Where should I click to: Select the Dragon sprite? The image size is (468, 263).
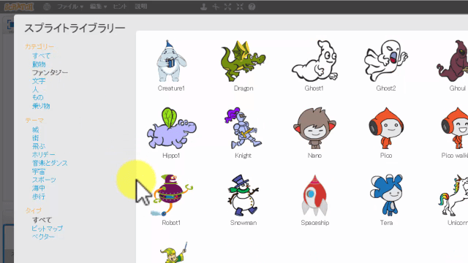(x=244, y=66)
